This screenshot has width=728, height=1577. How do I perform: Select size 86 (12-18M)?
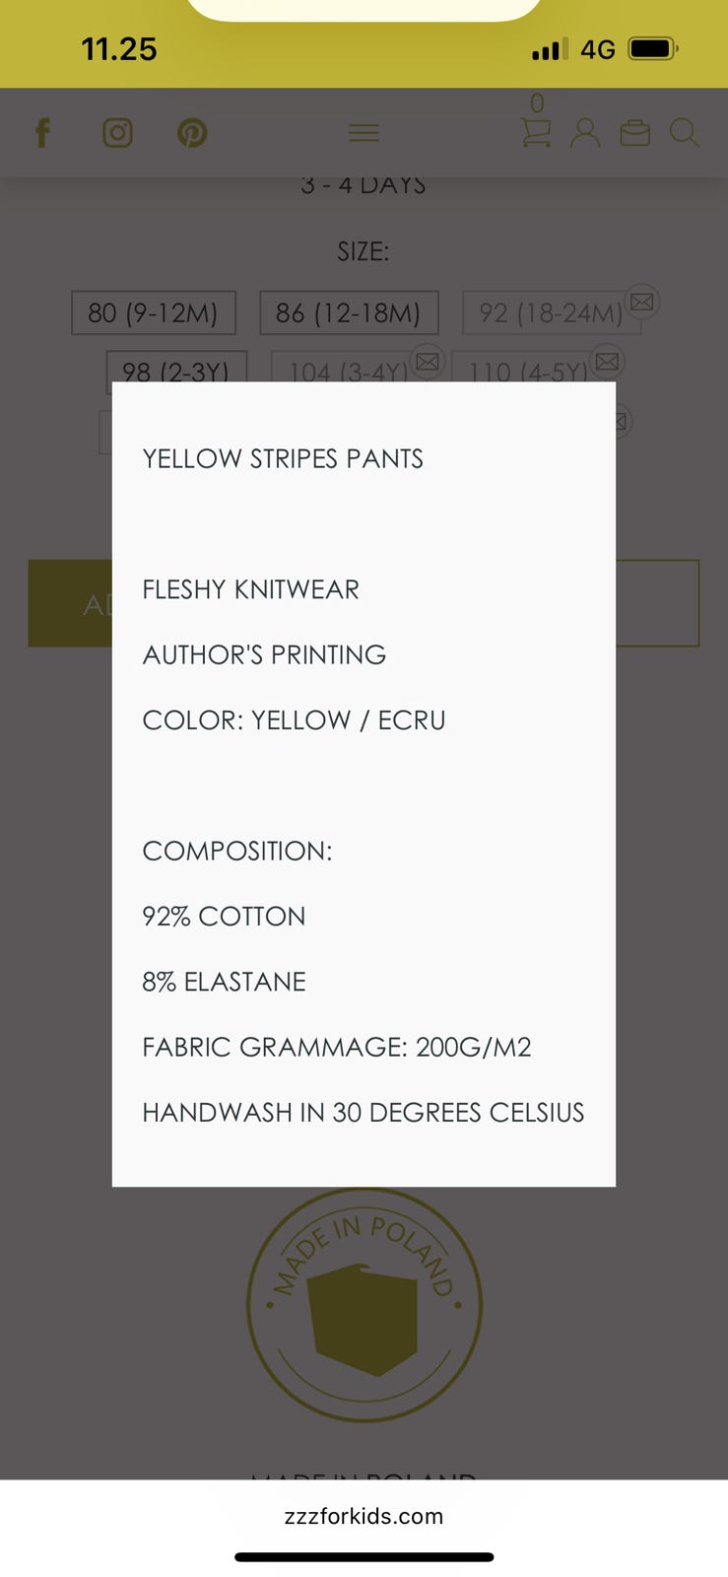click(x=348, y=313)
